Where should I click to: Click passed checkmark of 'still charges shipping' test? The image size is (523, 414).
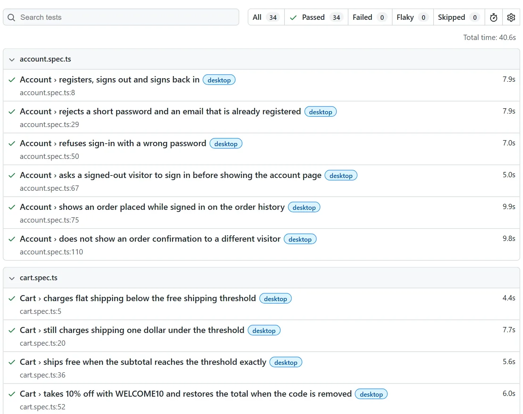coord(12,330)
